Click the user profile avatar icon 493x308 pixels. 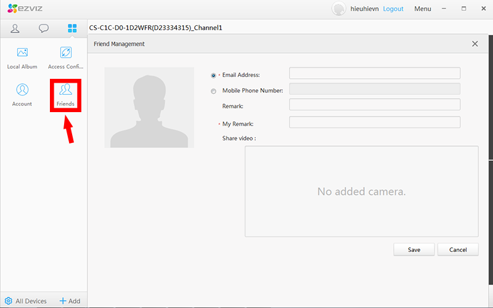[338, 9]
